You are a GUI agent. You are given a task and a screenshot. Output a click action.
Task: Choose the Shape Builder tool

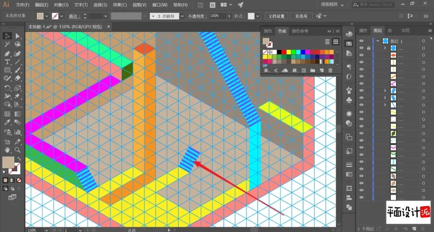point(7,105)
